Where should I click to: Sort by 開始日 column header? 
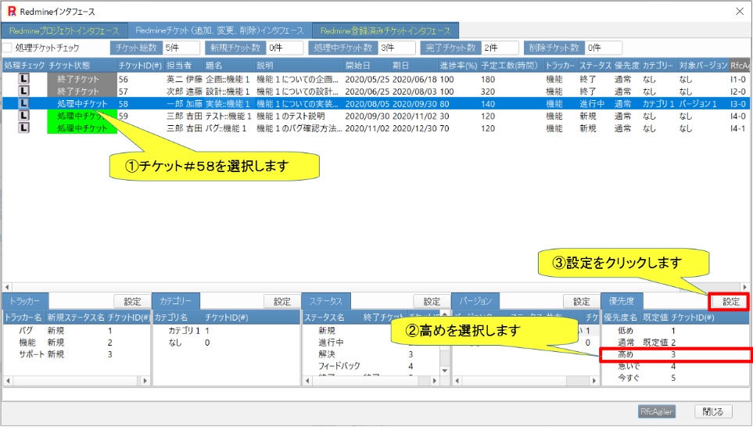[x=367, y=66]
